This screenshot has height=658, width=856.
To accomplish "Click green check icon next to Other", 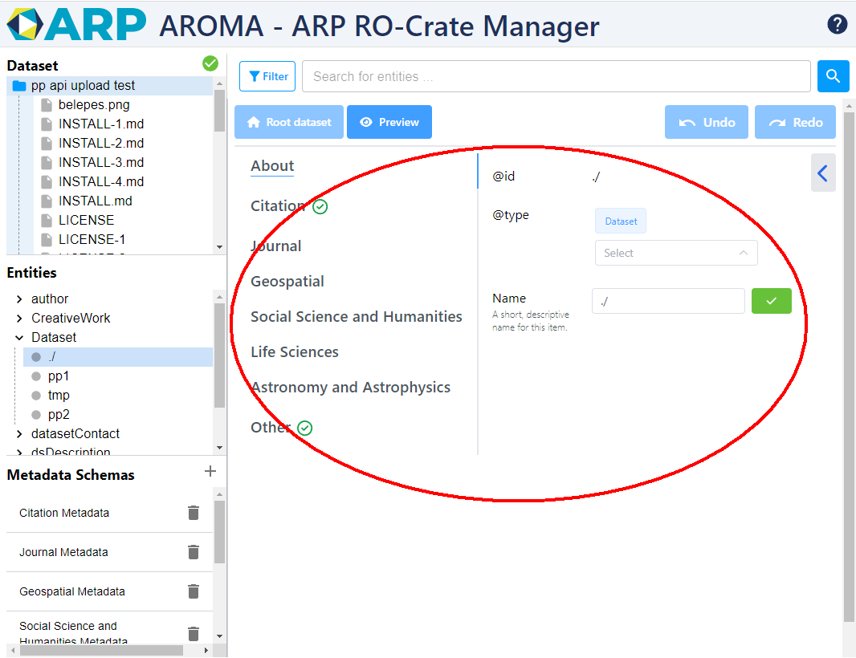I will coord(304,429).
